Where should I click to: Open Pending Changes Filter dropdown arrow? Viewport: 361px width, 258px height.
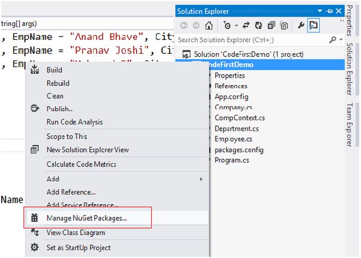[x=237, y=26]
